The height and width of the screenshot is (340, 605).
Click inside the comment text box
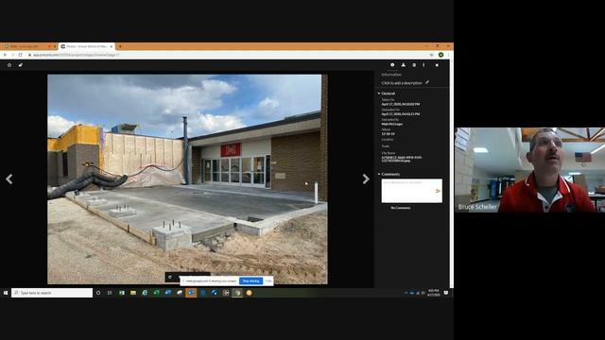coord(412,191)
